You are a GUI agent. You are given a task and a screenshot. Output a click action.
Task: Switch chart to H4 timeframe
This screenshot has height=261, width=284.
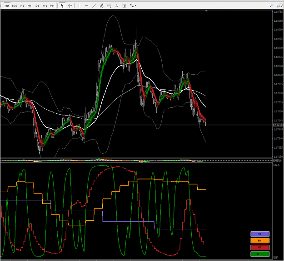30,6
